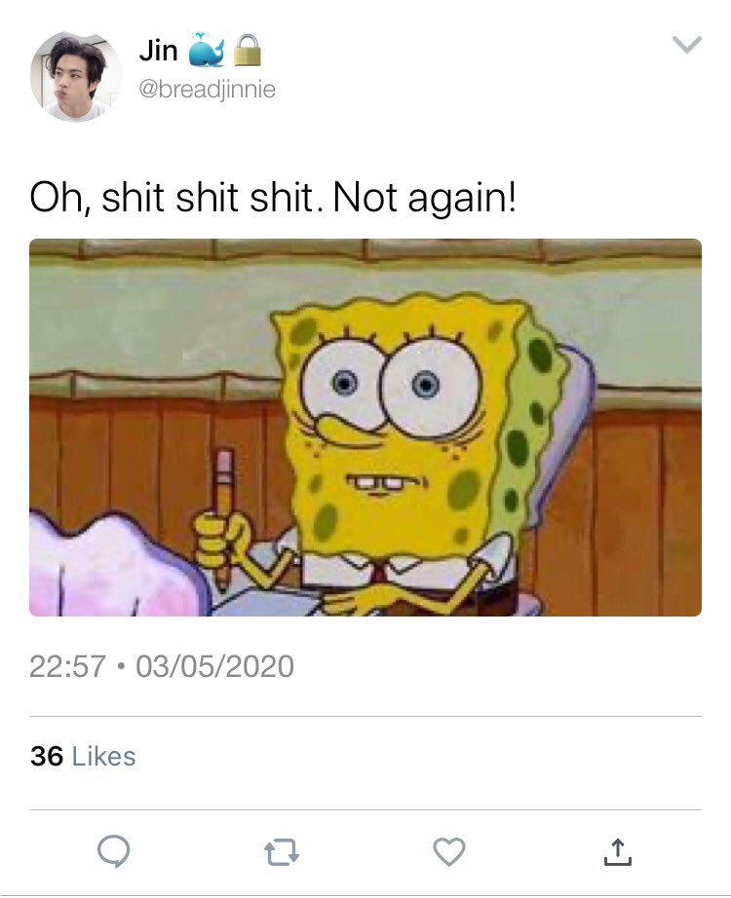This screenshot has width=731, height=898.
Task: Open the @breadjinnie handle link
Action: [207, 90]
